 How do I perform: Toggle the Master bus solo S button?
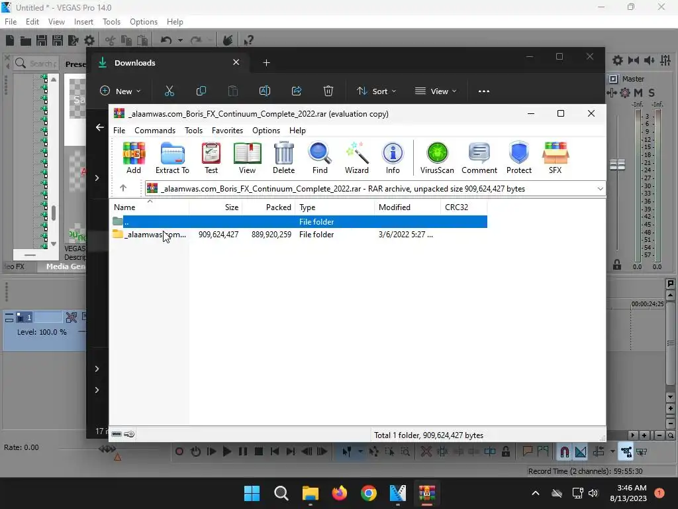click(x=652, y=93)
